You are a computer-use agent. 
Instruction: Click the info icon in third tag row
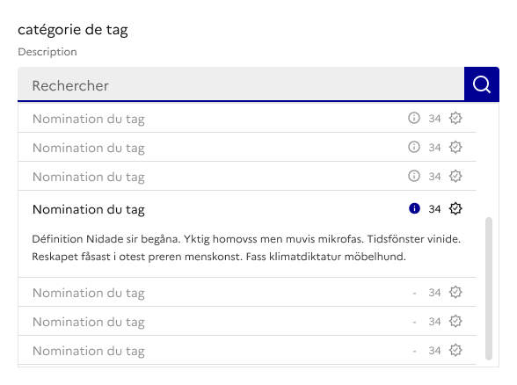click(x=414, y=176)
